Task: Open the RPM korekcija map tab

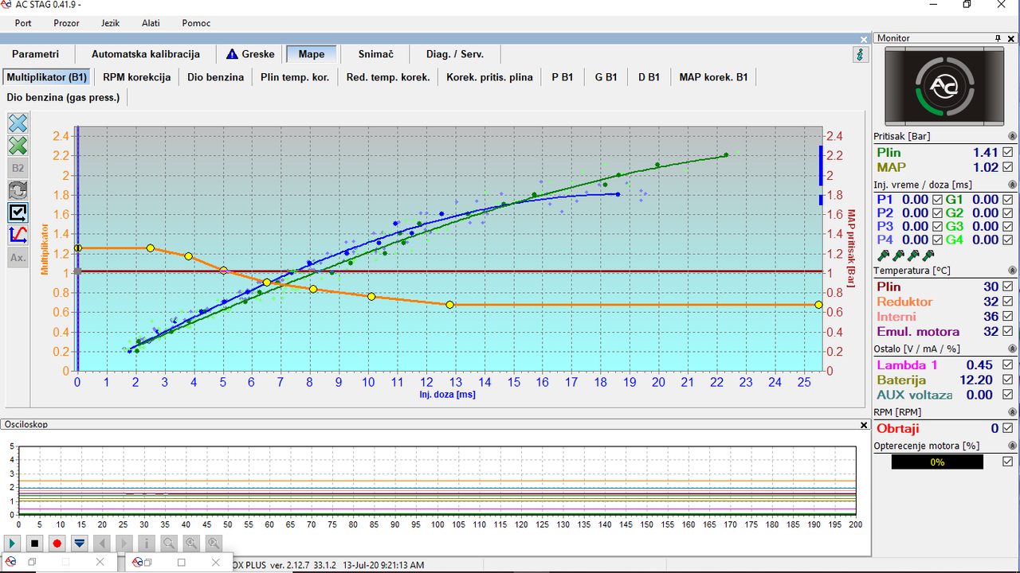Action: coord(137,77)
